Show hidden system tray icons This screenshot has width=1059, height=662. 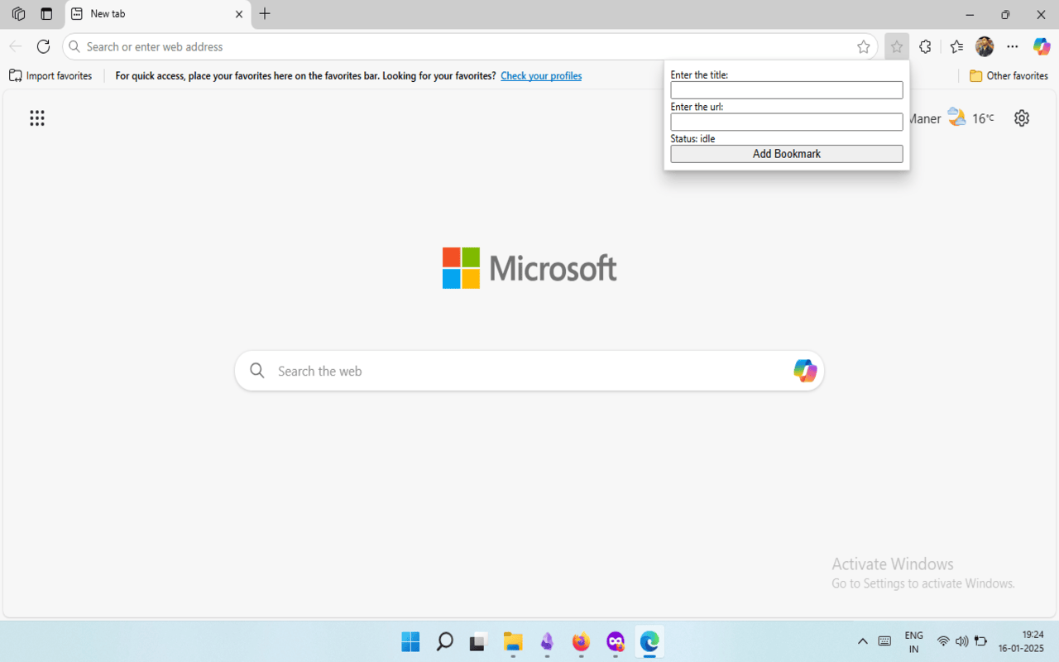(862, 641)
